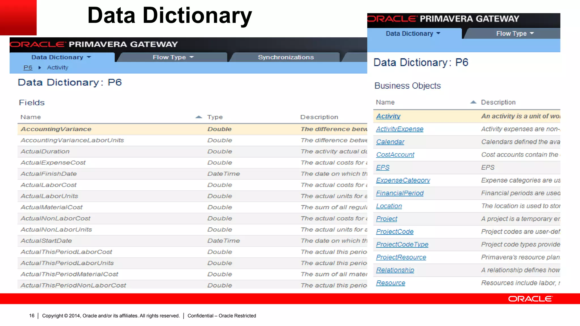This screenshot has height=326, width=580.
Task: Select the ActualThisPeriodNonLaborCost field
Action: click(x=73, y=285)
